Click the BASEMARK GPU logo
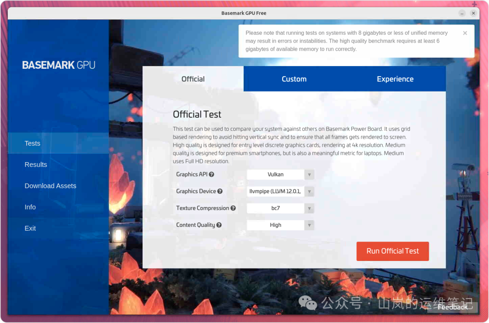 [x=58, y=65]
